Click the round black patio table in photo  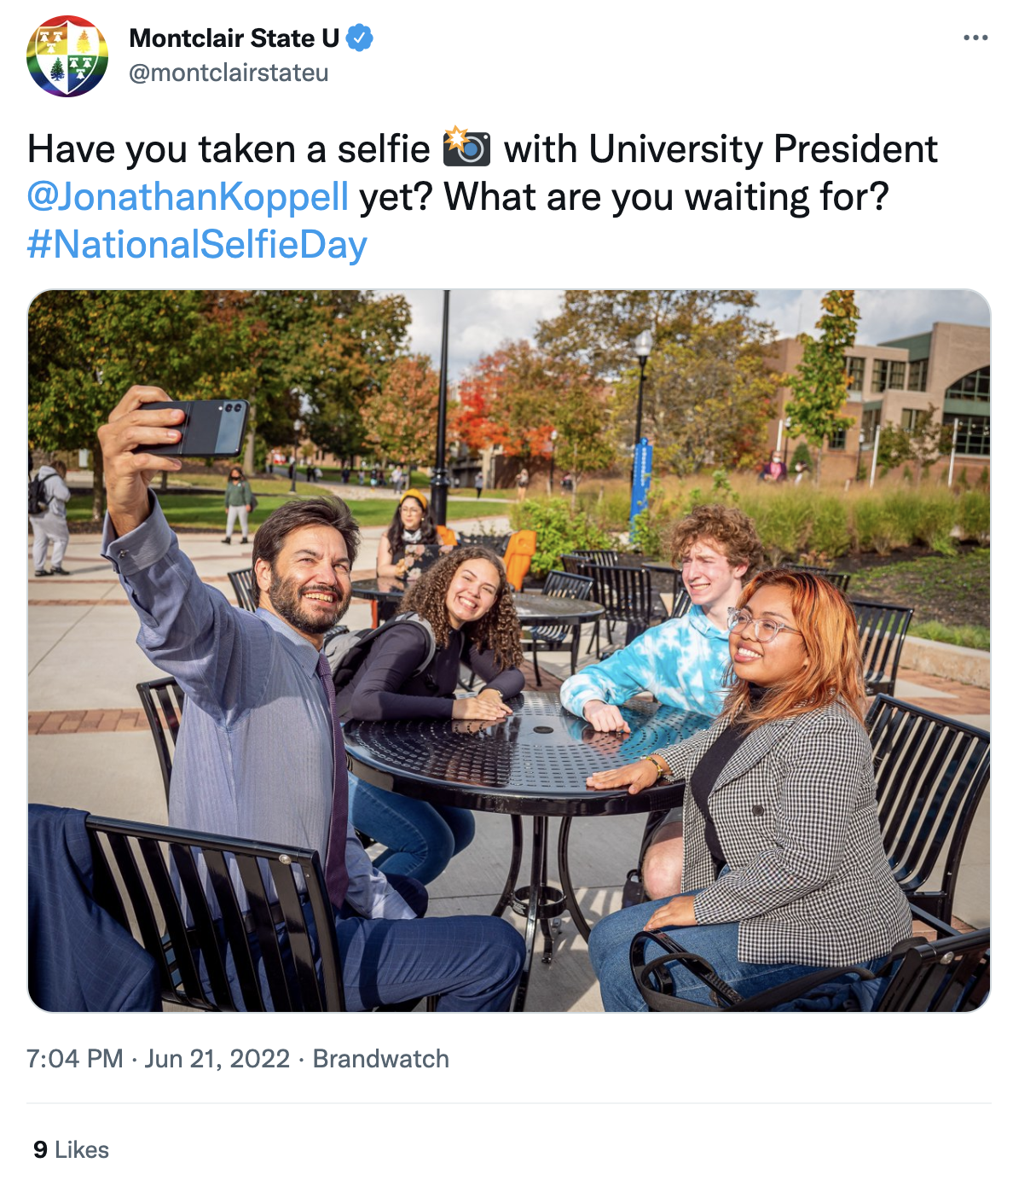pos(512,751)
